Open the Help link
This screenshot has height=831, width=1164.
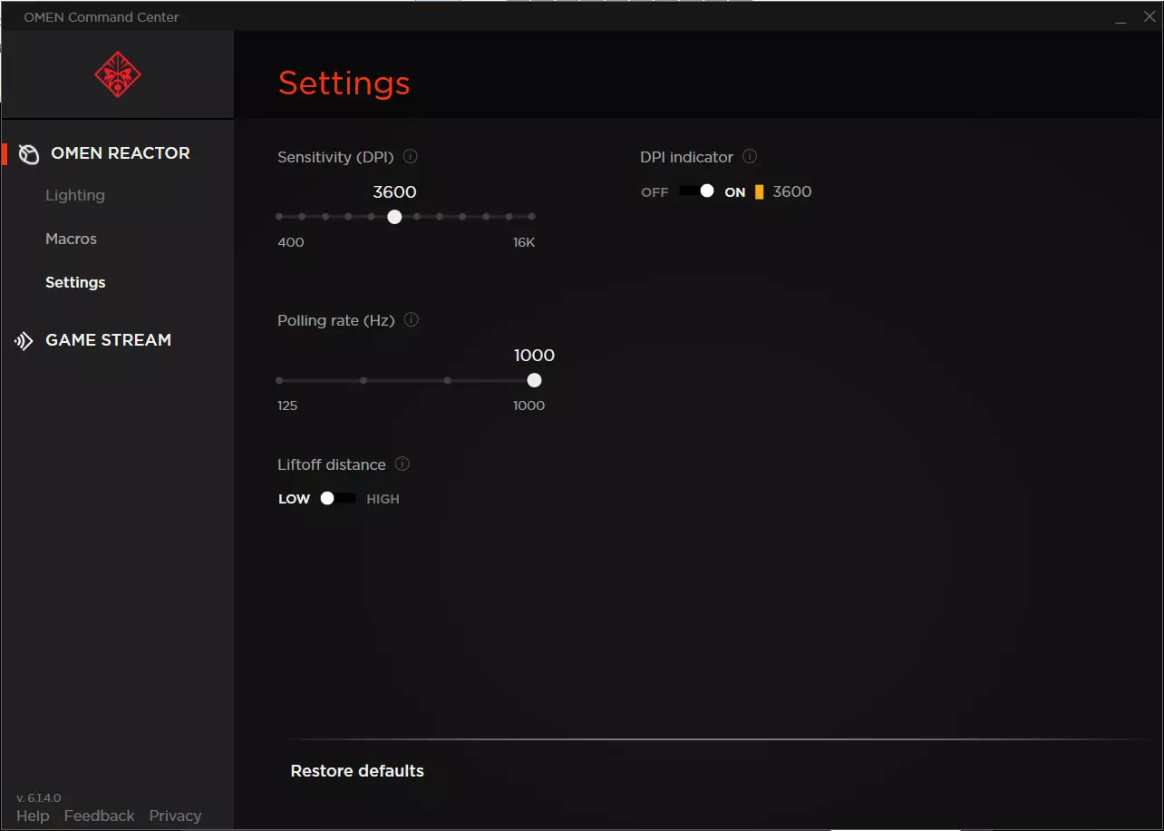pos(33,816)
